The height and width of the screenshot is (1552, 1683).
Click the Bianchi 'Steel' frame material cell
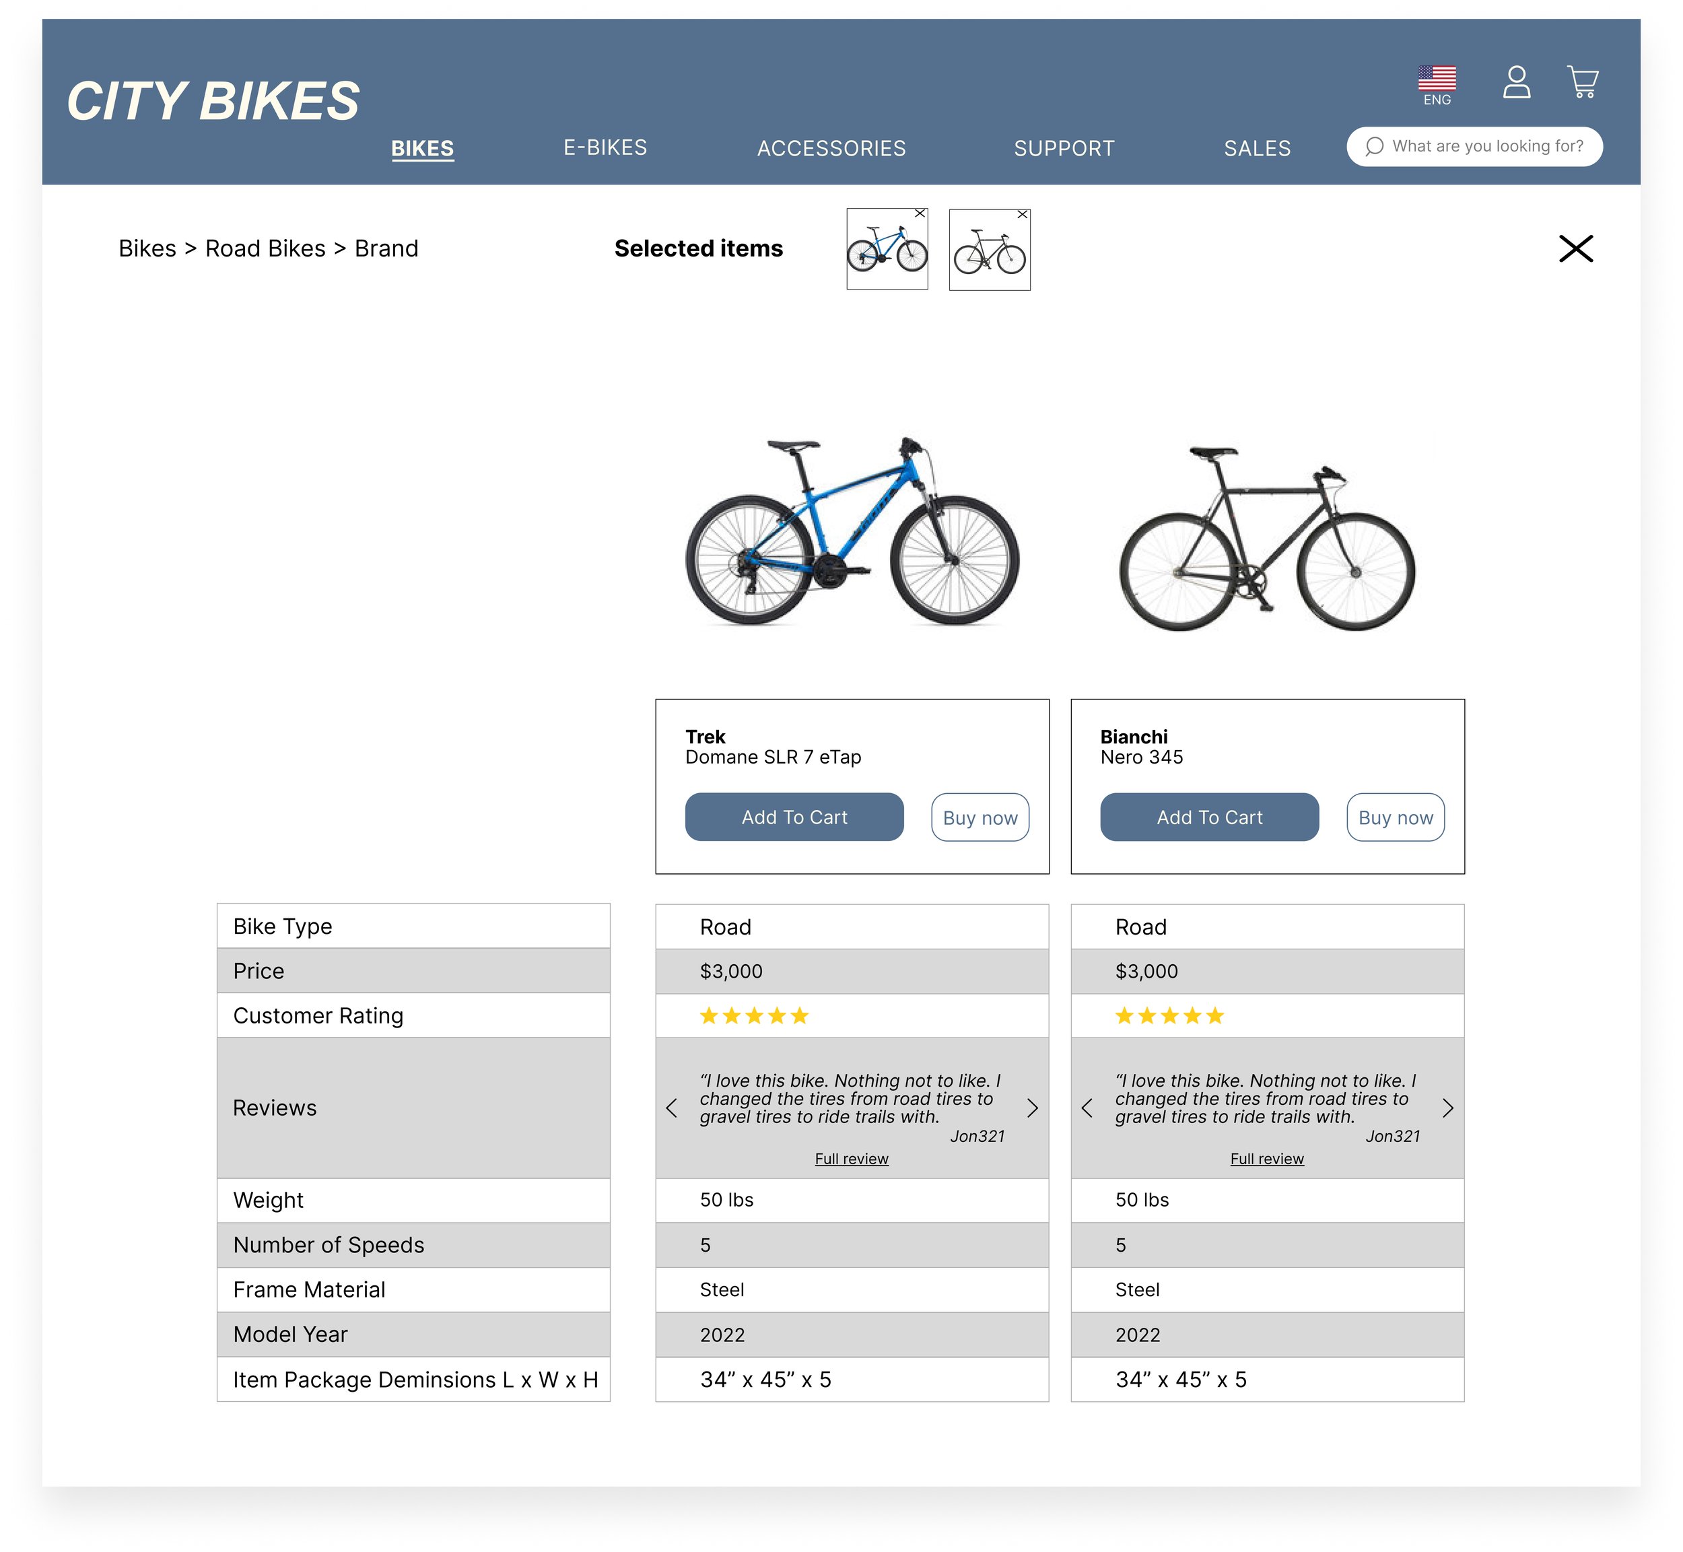[x=1267, y=1290]
